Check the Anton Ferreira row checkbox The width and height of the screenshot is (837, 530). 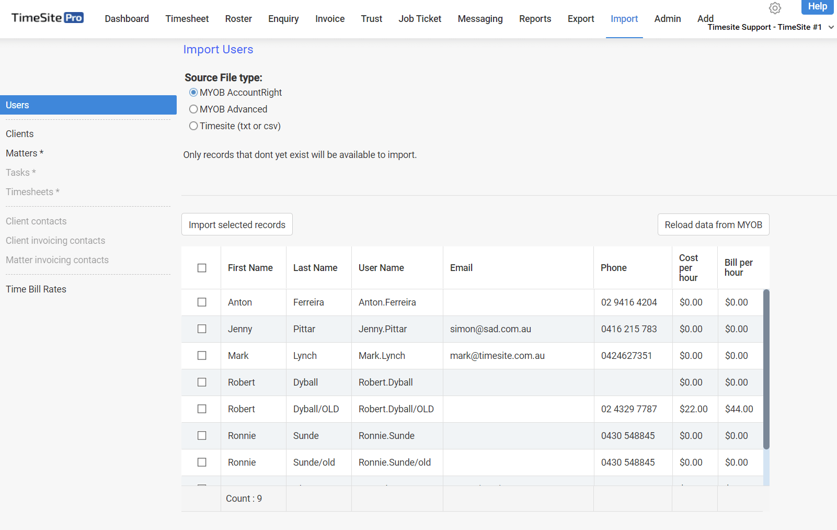tap(202, 302)
